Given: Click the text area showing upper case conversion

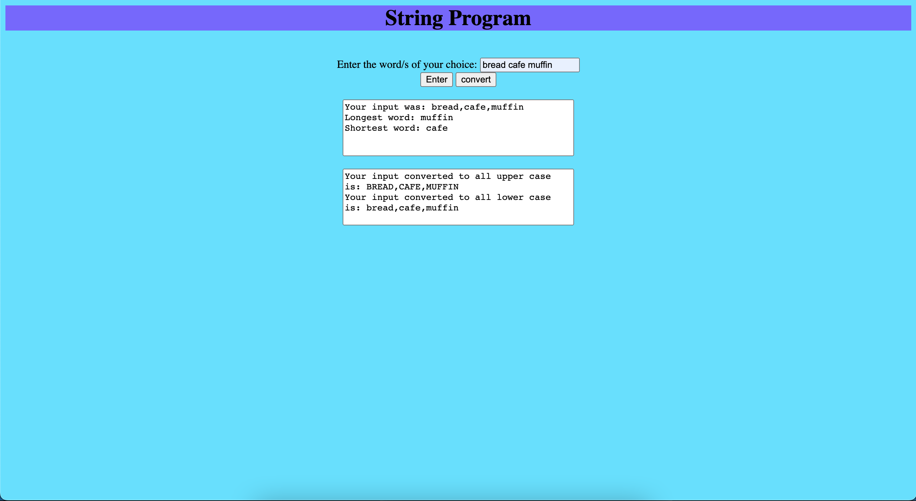Looking at the screenshot, I should 458,197.
